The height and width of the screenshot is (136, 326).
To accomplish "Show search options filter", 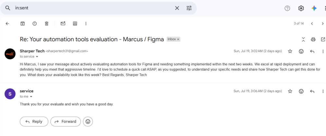I will [x=189, y=8].
